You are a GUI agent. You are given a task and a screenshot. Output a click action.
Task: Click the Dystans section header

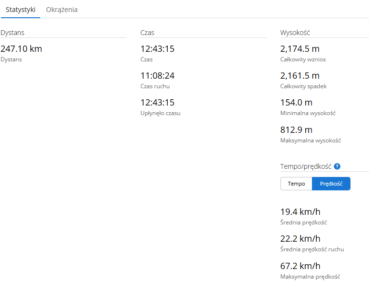[12, 33]
